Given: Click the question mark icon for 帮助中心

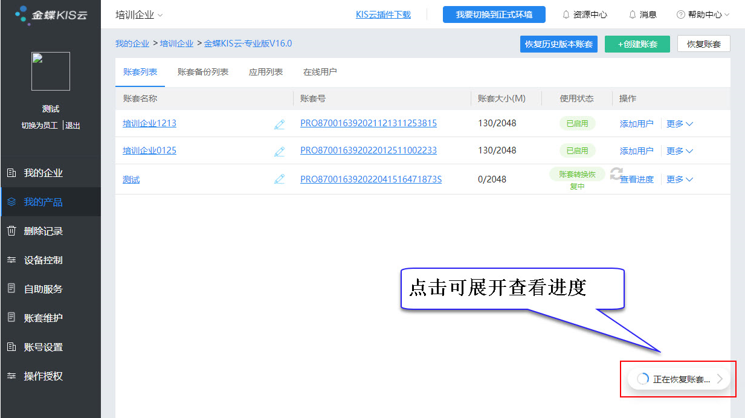Looking at the screenshot, I should pos(681,14).
